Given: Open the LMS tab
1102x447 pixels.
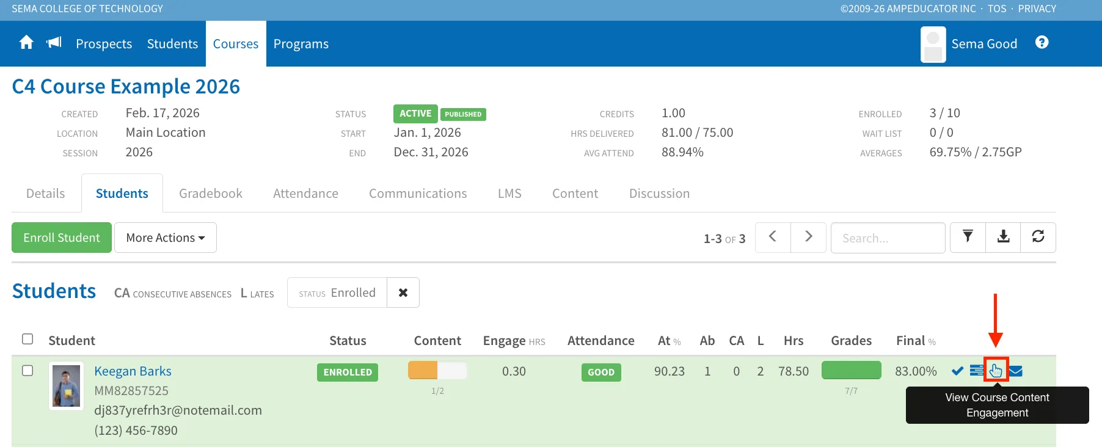Looking at the screenshot, I should coord(509,194).
